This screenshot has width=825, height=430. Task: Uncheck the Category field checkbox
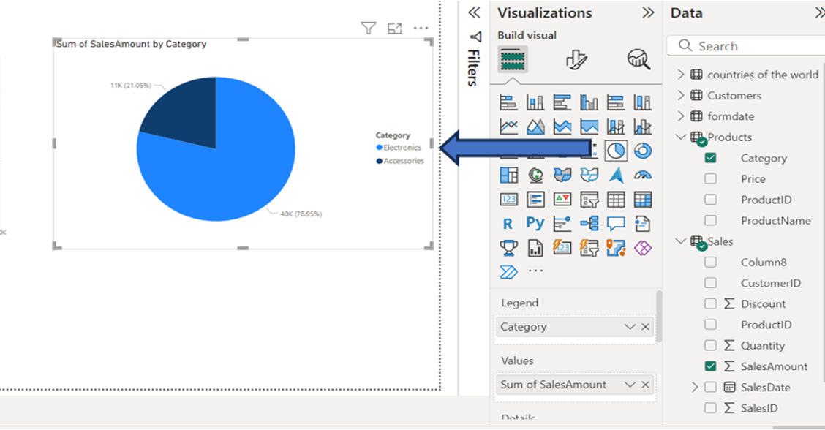[x=709, y=158]
